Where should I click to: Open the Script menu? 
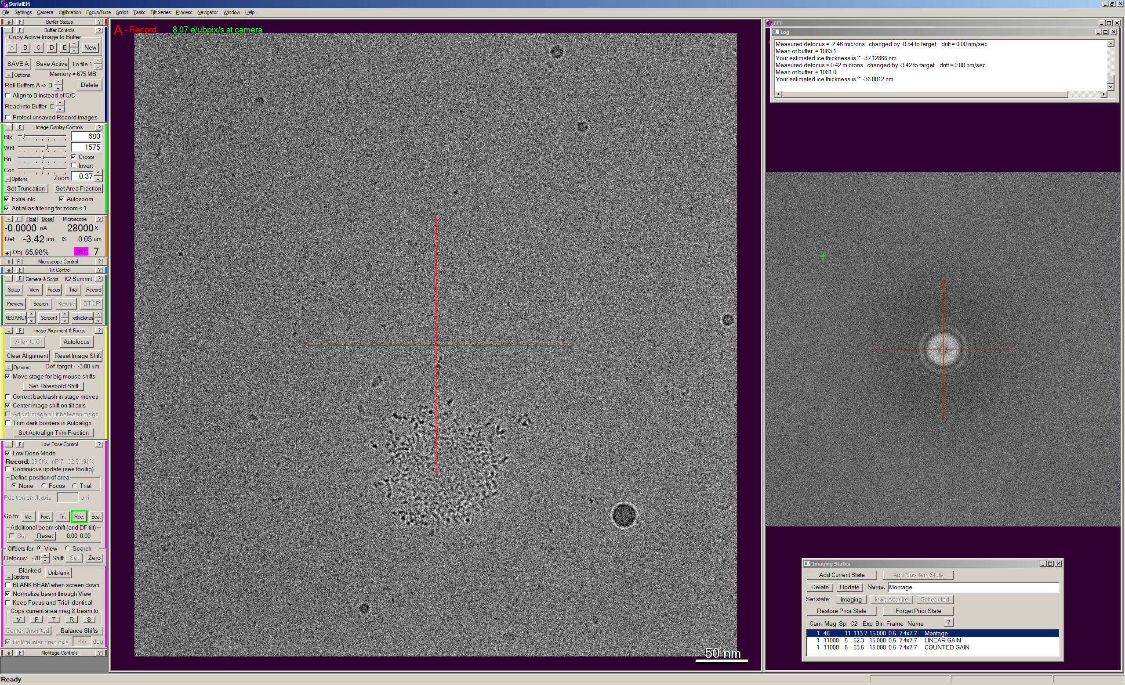(122, 12)
